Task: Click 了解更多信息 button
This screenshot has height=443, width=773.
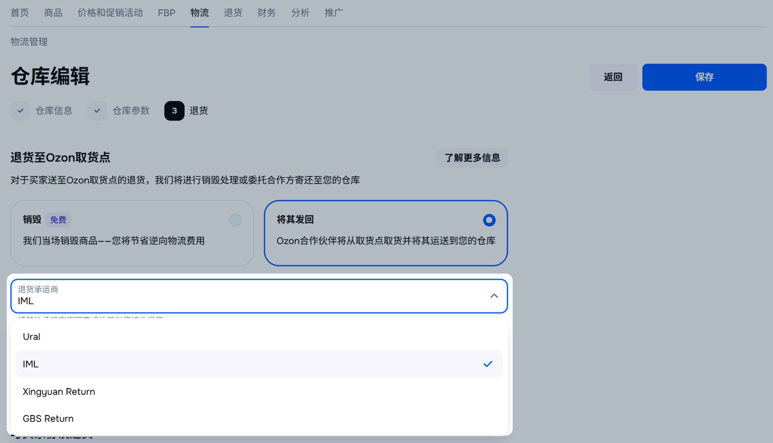Action: pos(472,158)
